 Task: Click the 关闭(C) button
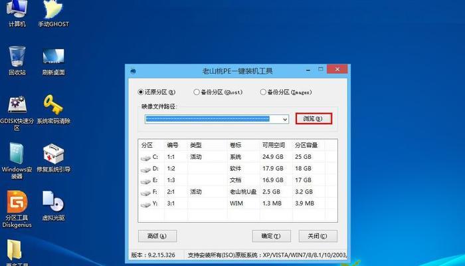pyautogui.click(x=318, y=236)
